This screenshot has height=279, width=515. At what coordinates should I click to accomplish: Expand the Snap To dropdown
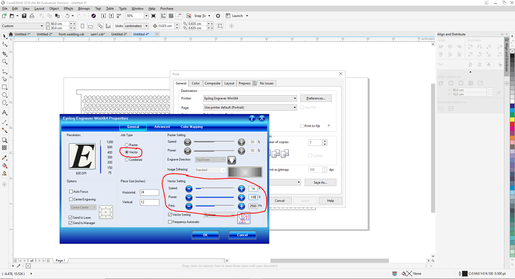pos(209,16)
